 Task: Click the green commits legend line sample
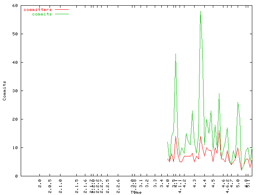point(61,14)
